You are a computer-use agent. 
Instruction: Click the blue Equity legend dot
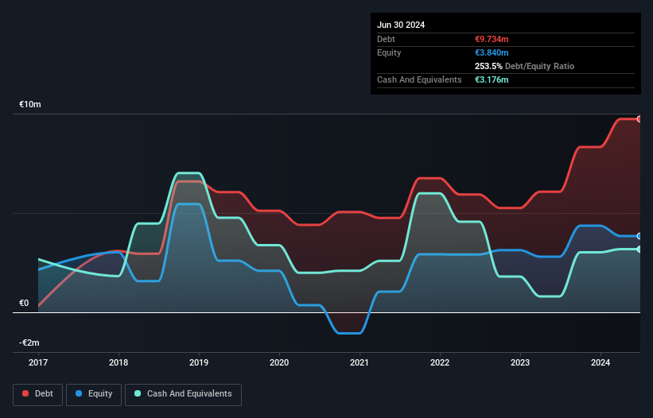point(79,393)
